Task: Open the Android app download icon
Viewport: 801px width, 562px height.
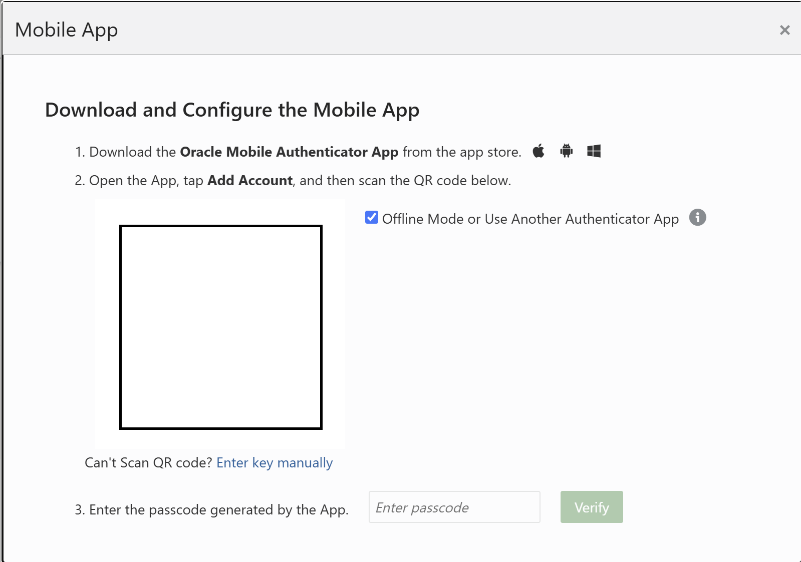Action: pyautogui.click(x=567, y=151)
